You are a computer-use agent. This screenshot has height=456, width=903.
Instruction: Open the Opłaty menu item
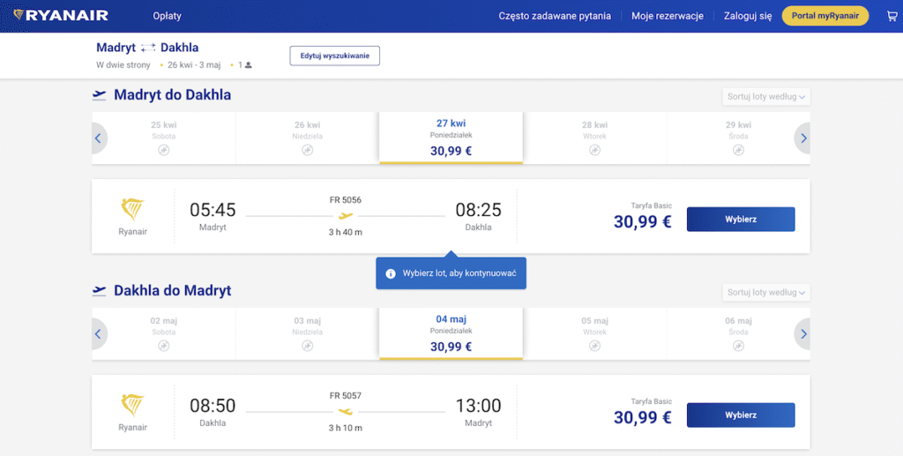(167, 16)
